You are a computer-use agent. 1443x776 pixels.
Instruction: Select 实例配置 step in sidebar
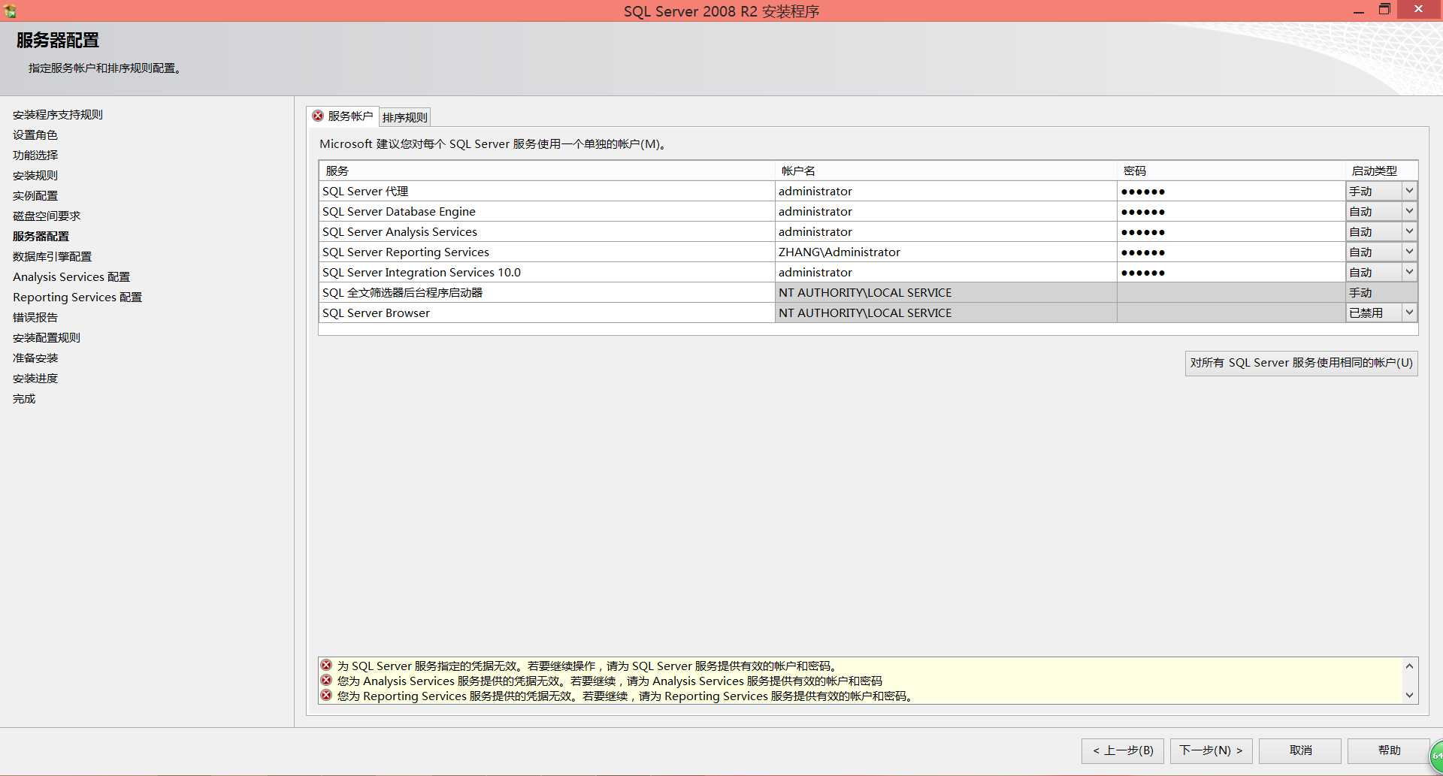pyautogui.click(x=35, y=196)
